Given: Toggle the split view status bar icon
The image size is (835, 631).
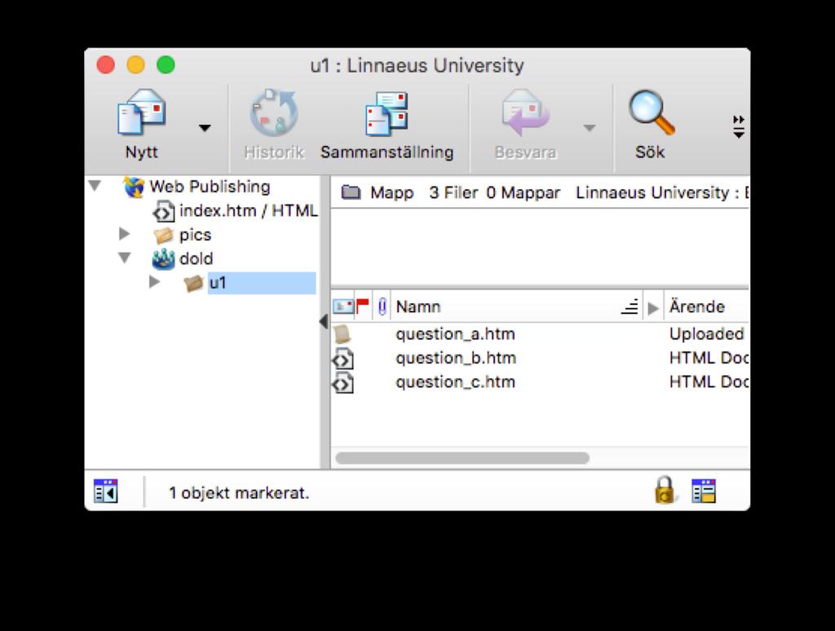Looking at the screenshot, I should click(x=704, y=491).
